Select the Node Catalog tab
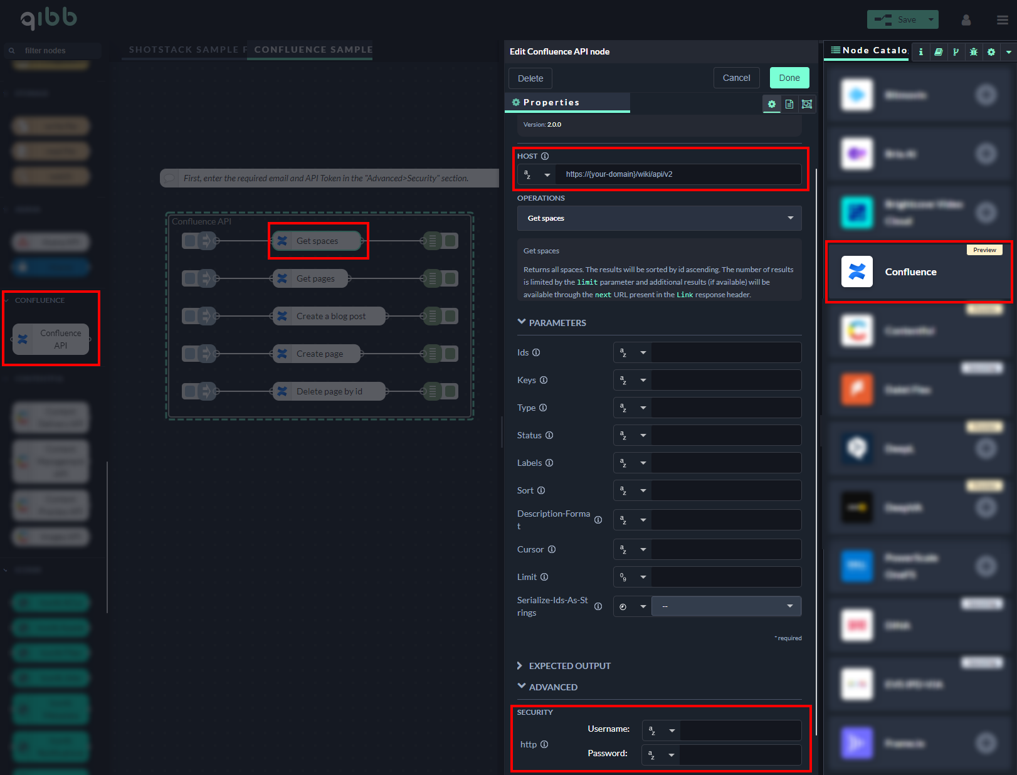 tap(869, 50)
